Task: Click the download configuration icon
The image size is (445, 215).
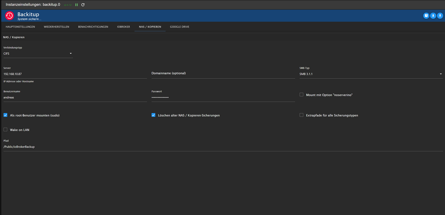Action: 440,16
